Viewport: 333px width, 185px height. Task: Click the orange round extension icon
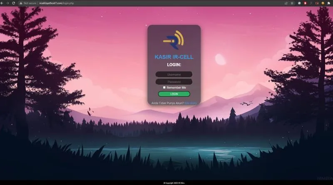(x=323, y=3)
